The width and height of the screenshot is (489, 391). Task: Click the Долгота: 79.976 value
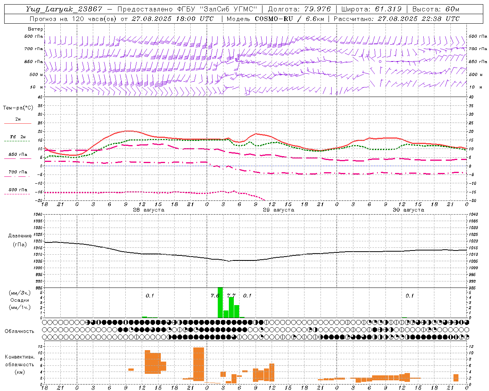(x=300, y=9)
